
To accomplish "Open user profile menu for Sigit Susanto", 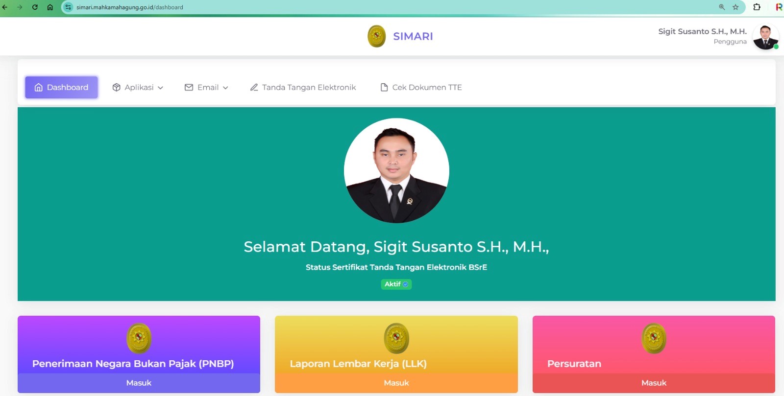I will click(x=765, y=36).
